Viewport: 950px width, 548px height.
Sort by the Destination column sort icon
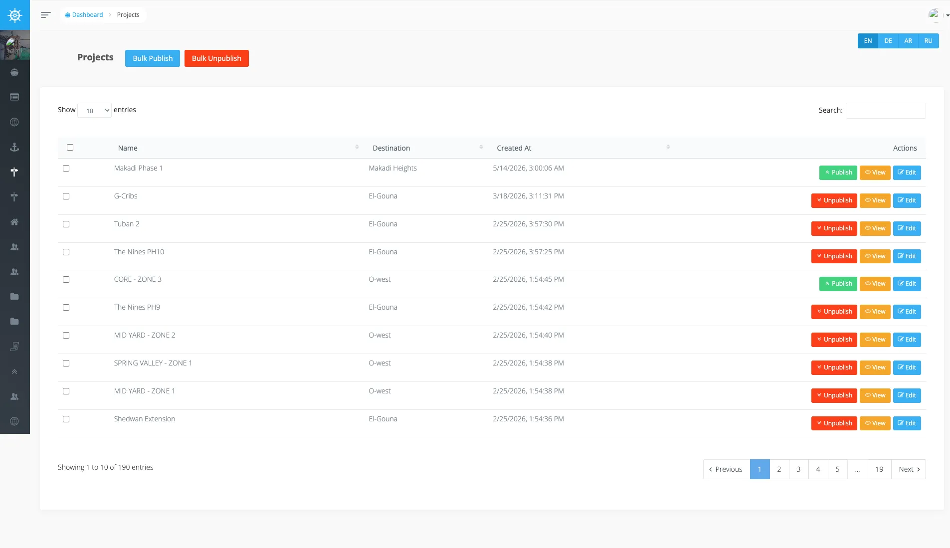tap(481, 147)
